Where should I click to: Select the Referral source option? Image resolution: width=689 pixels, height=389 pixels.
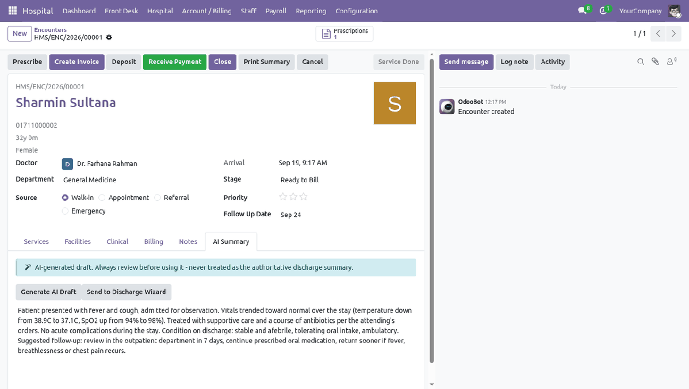[158, 198]
